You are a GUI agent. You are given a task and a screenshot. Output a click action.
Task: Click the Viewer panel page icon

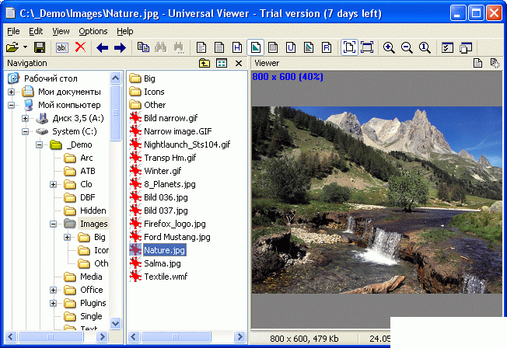tap(477, 63)
